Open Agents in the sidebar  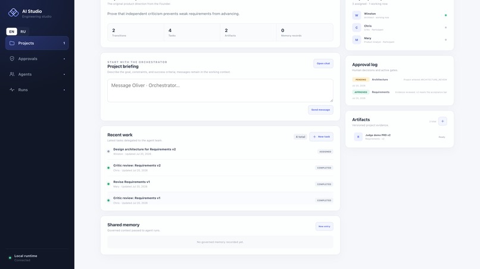pyautogui.click(x=37, y=74)
